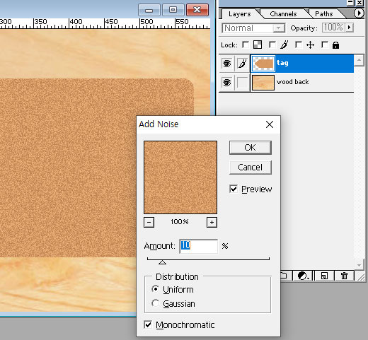
Task: Maximize the document window
Action: [173, 10]
